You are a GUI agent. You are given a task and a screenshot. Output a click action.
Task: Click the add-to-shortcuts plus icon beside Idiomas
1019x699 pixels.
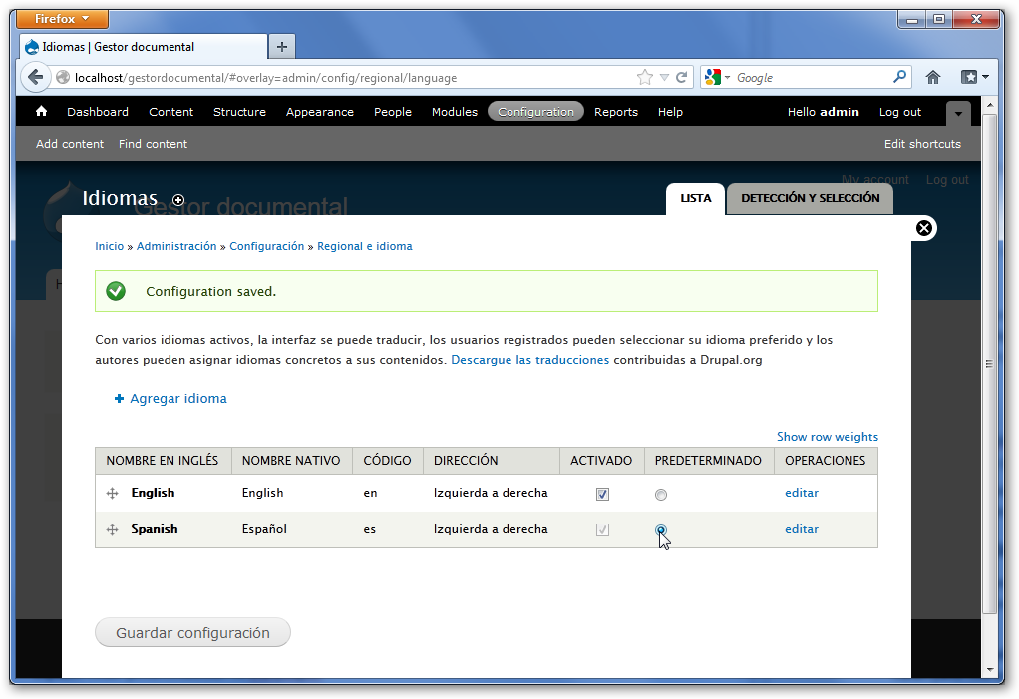tap(178, 200)
